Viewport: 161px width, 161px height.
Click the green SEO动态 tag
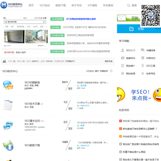click(55, 27)
